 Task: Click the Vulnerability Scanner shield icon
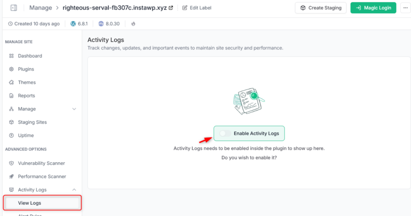tap(11, 163)
